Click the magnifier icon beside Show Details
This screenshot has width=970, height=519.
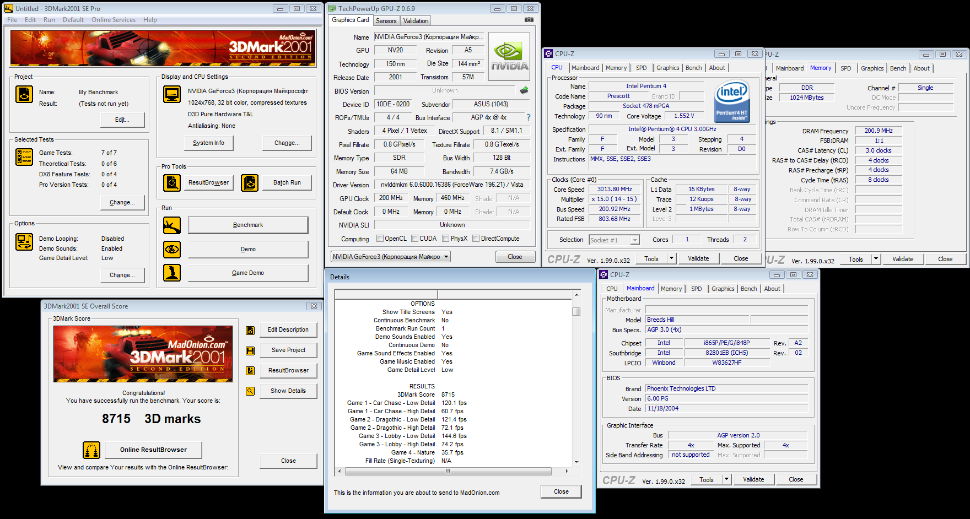(250, 391)
